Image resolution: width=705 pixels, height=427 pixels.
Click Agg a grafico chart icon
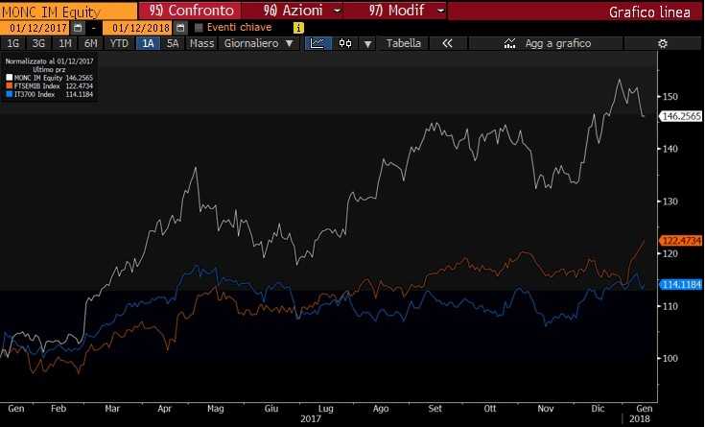[x=509, y=43]
